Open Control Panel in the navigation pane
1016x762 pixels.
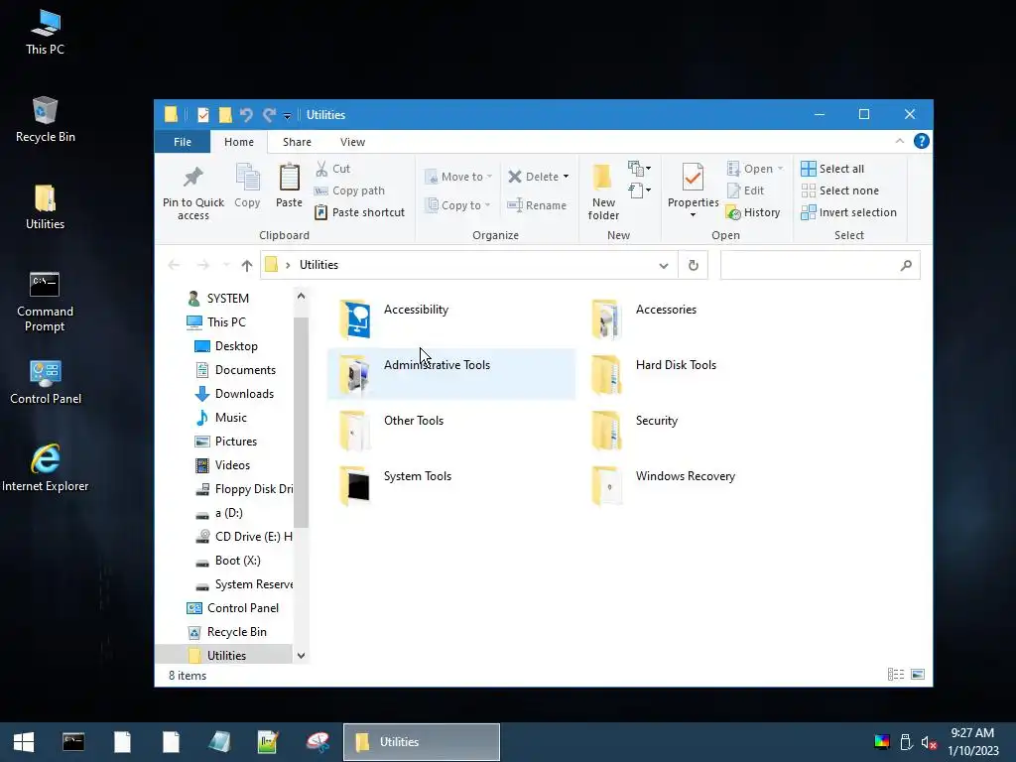[242, 608]
